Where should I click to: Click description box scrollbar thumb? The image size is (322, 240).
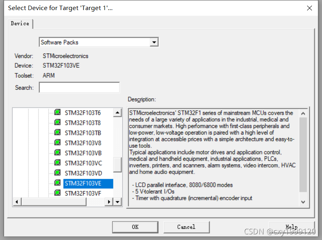(x=303, y=155)
